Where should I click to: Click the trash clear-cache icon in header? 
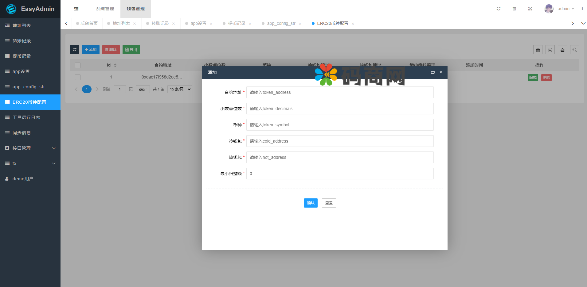tap(514, 9)
